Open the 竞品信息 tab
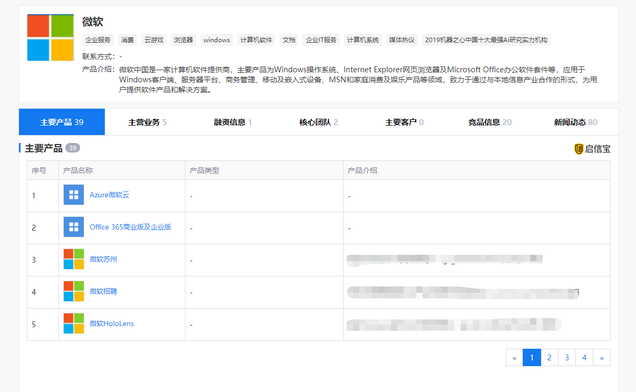 pos(486,121)
